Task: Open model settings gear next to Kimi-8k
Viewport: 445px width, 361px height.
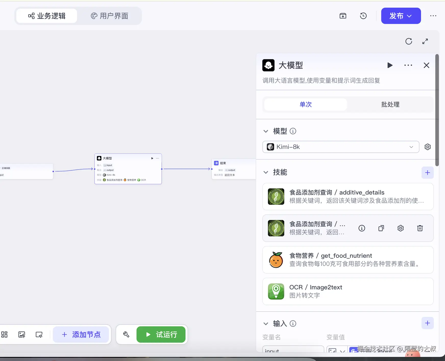Action: pyautogui.click(x=428, y=147)
